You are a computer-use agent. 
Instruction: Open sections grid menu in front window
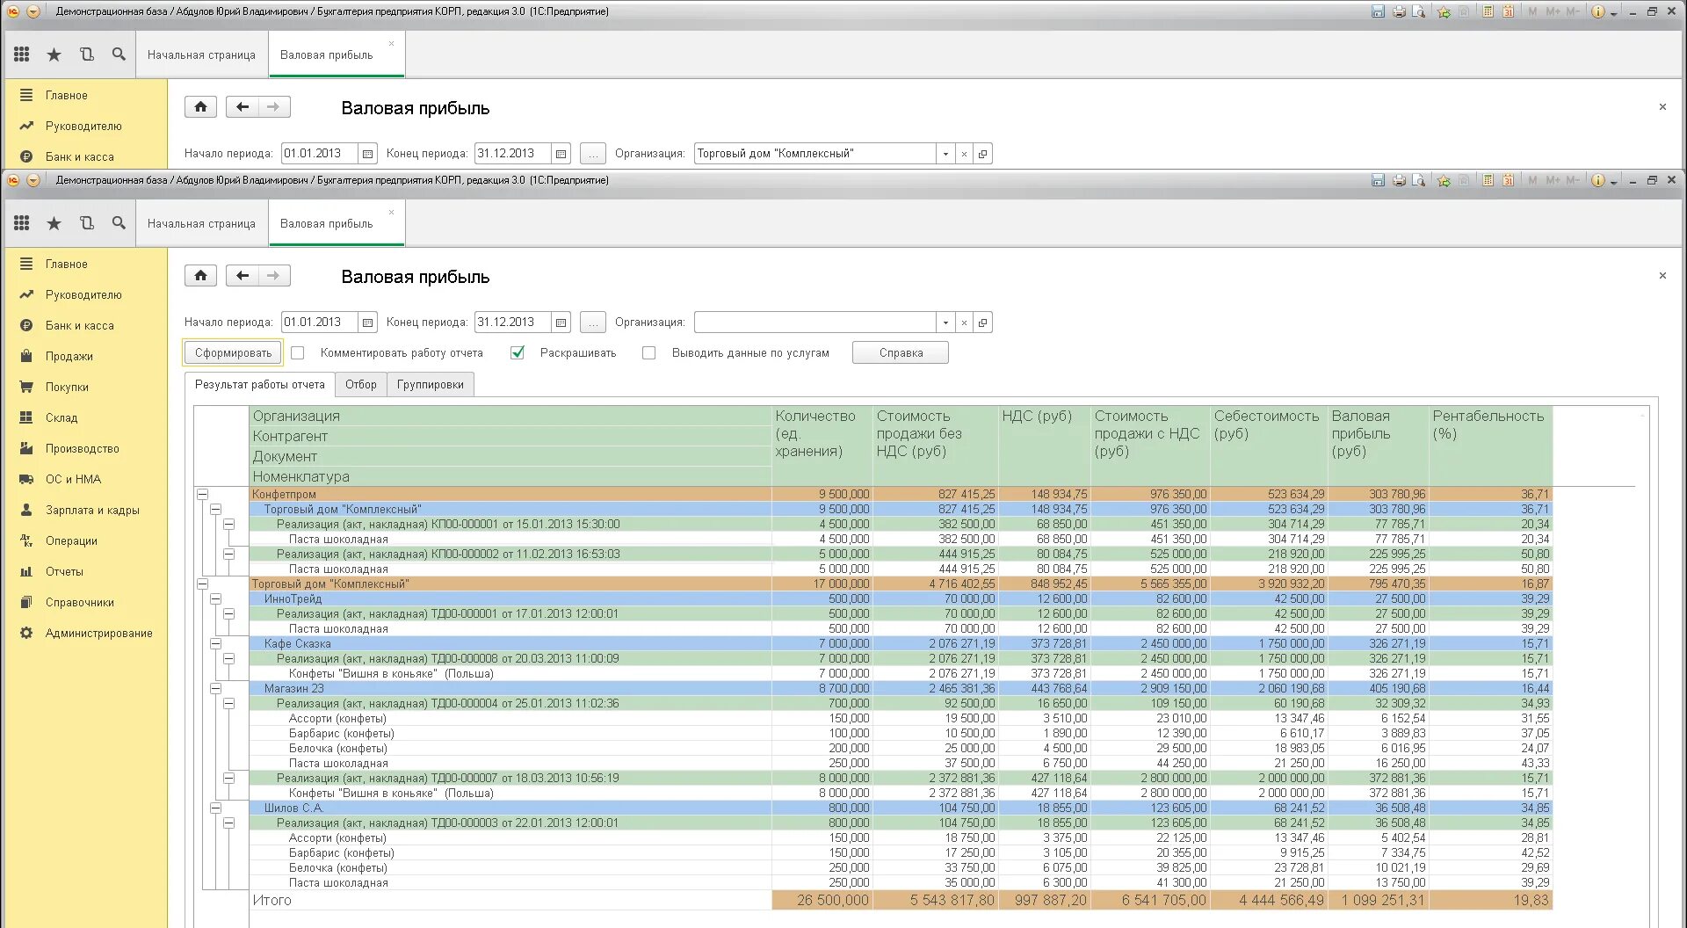click(22, 223)
